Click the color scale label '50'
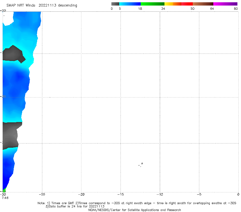 tap(192, 9)
